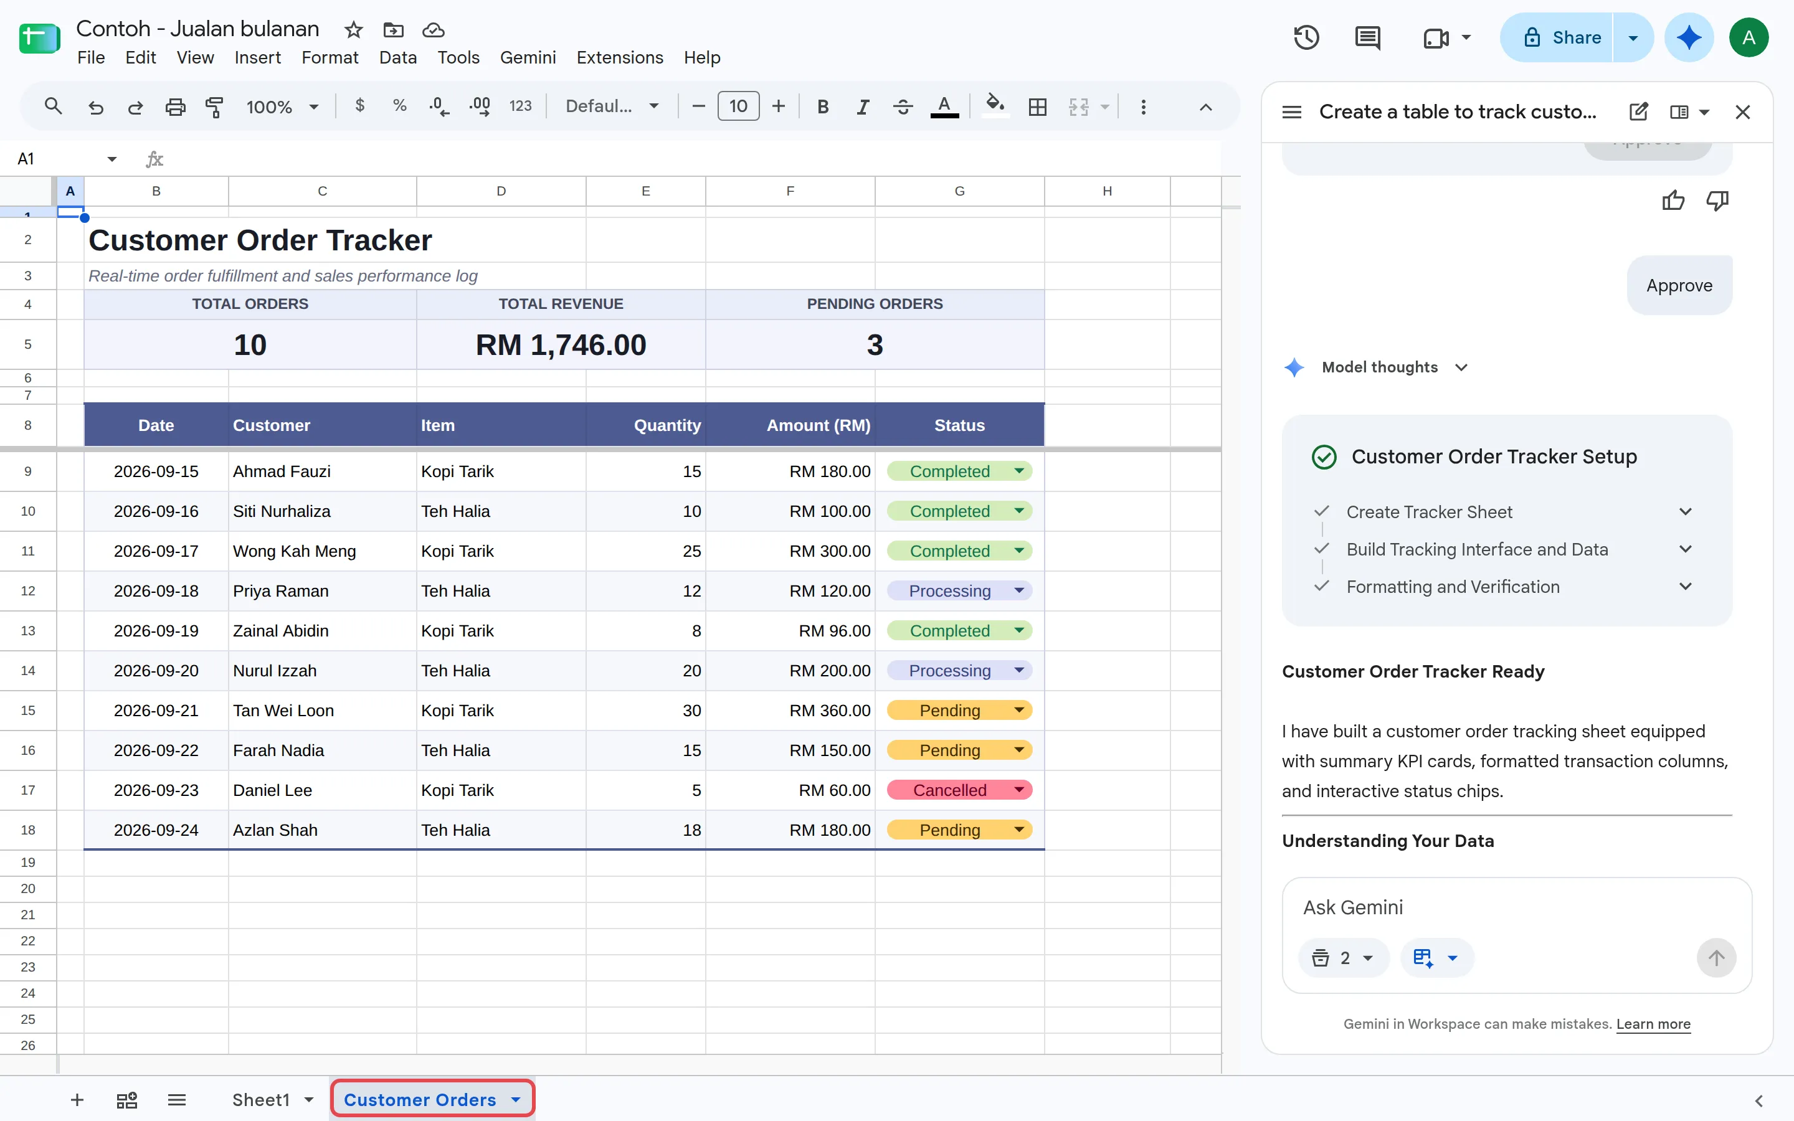Give thumbs down to Gemini response

1717,200
